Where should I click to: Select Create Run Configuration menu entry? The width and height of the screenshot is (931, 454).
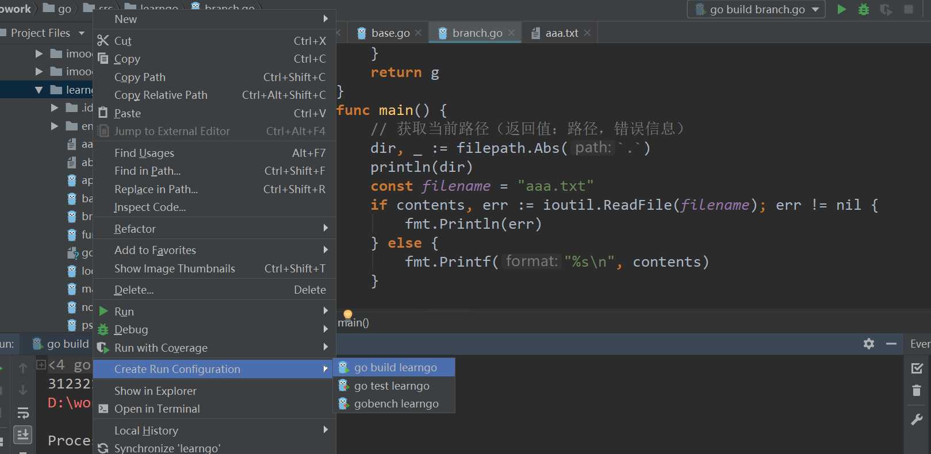pos(214,369)
